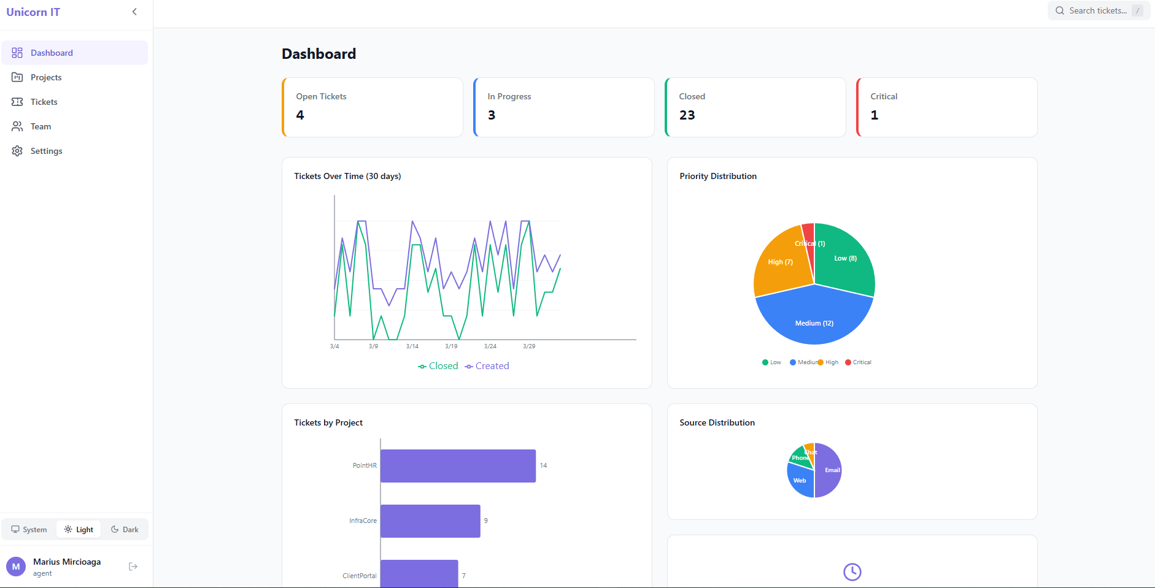Click the Unicorn IT logo
Screen dimensions: 1155x588
(33, 11)
